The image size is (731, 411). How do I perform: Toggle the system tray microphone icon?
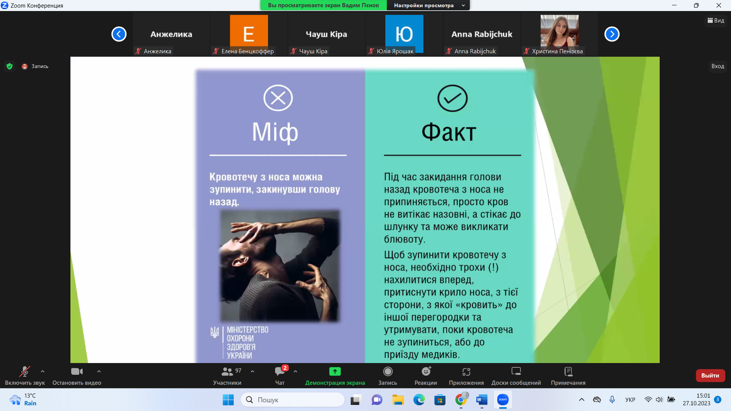612,400
